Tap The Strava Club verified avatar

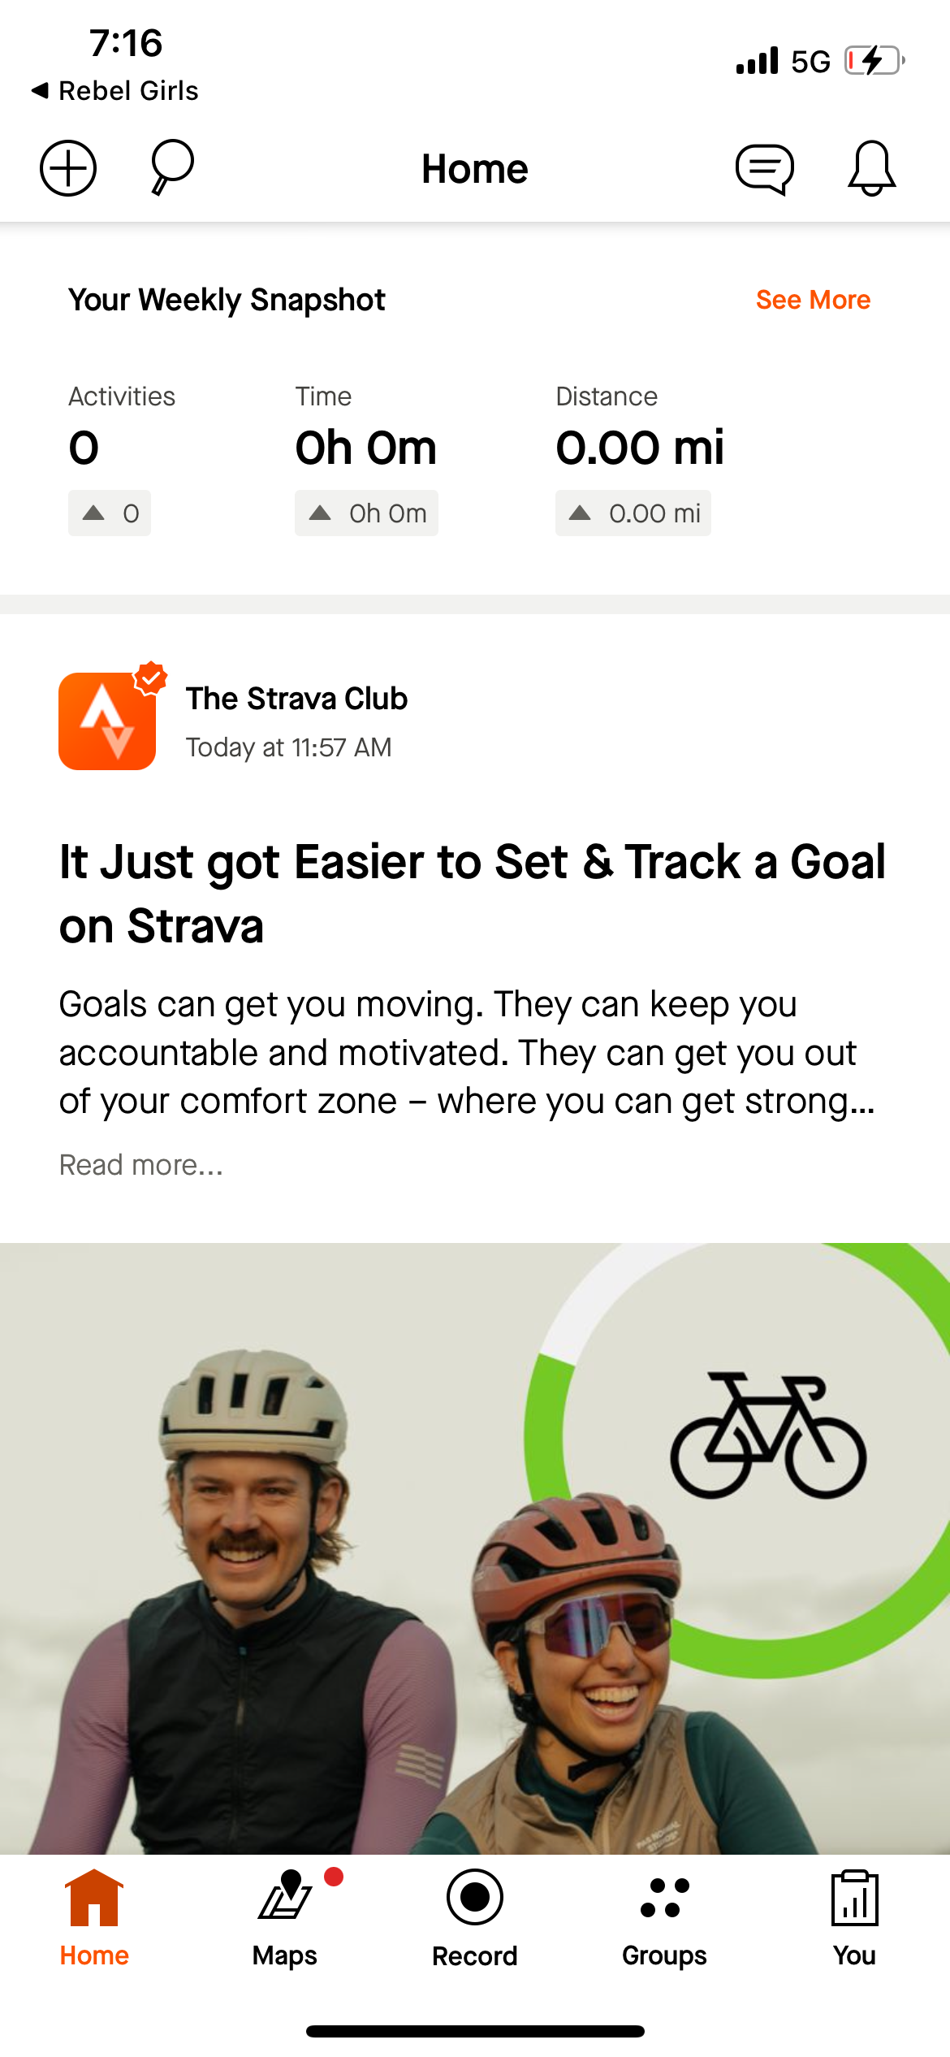pyautogui.click(x=107, y=721)
